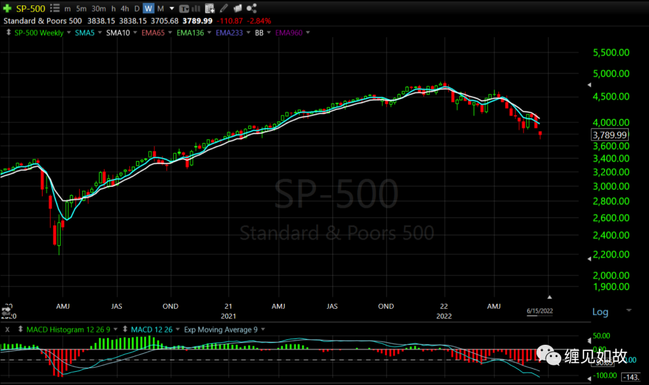
Task: Click the 3789.99 last price in header
Action: coord(198,20)
